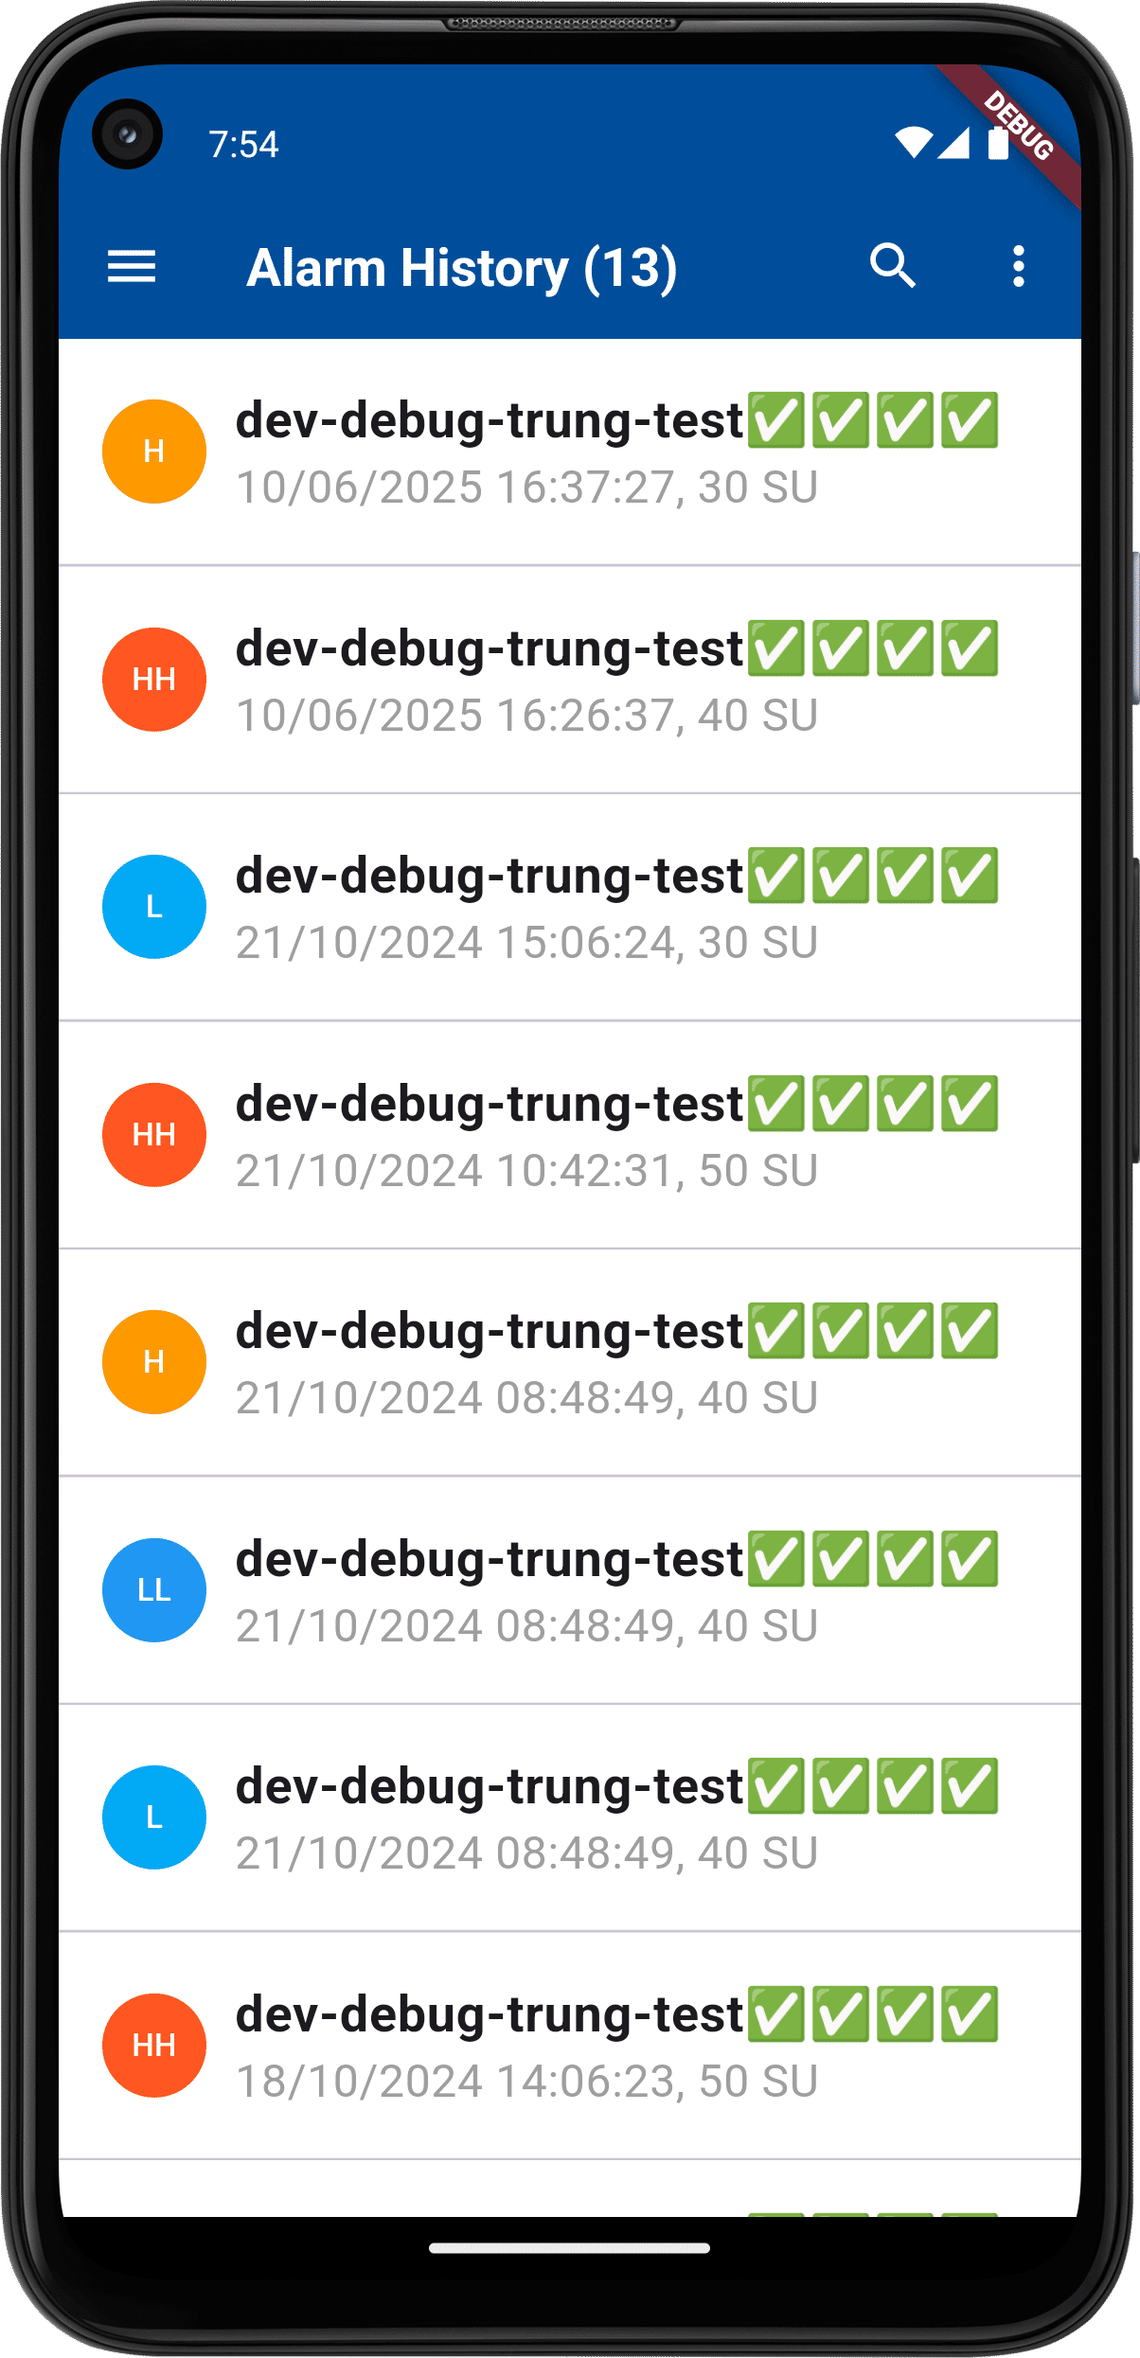Tap the HH badge dated 18/10/2024
Image resolution: width=1140 pixels, height=2358 pixels.
click(x=154, y=2046)
